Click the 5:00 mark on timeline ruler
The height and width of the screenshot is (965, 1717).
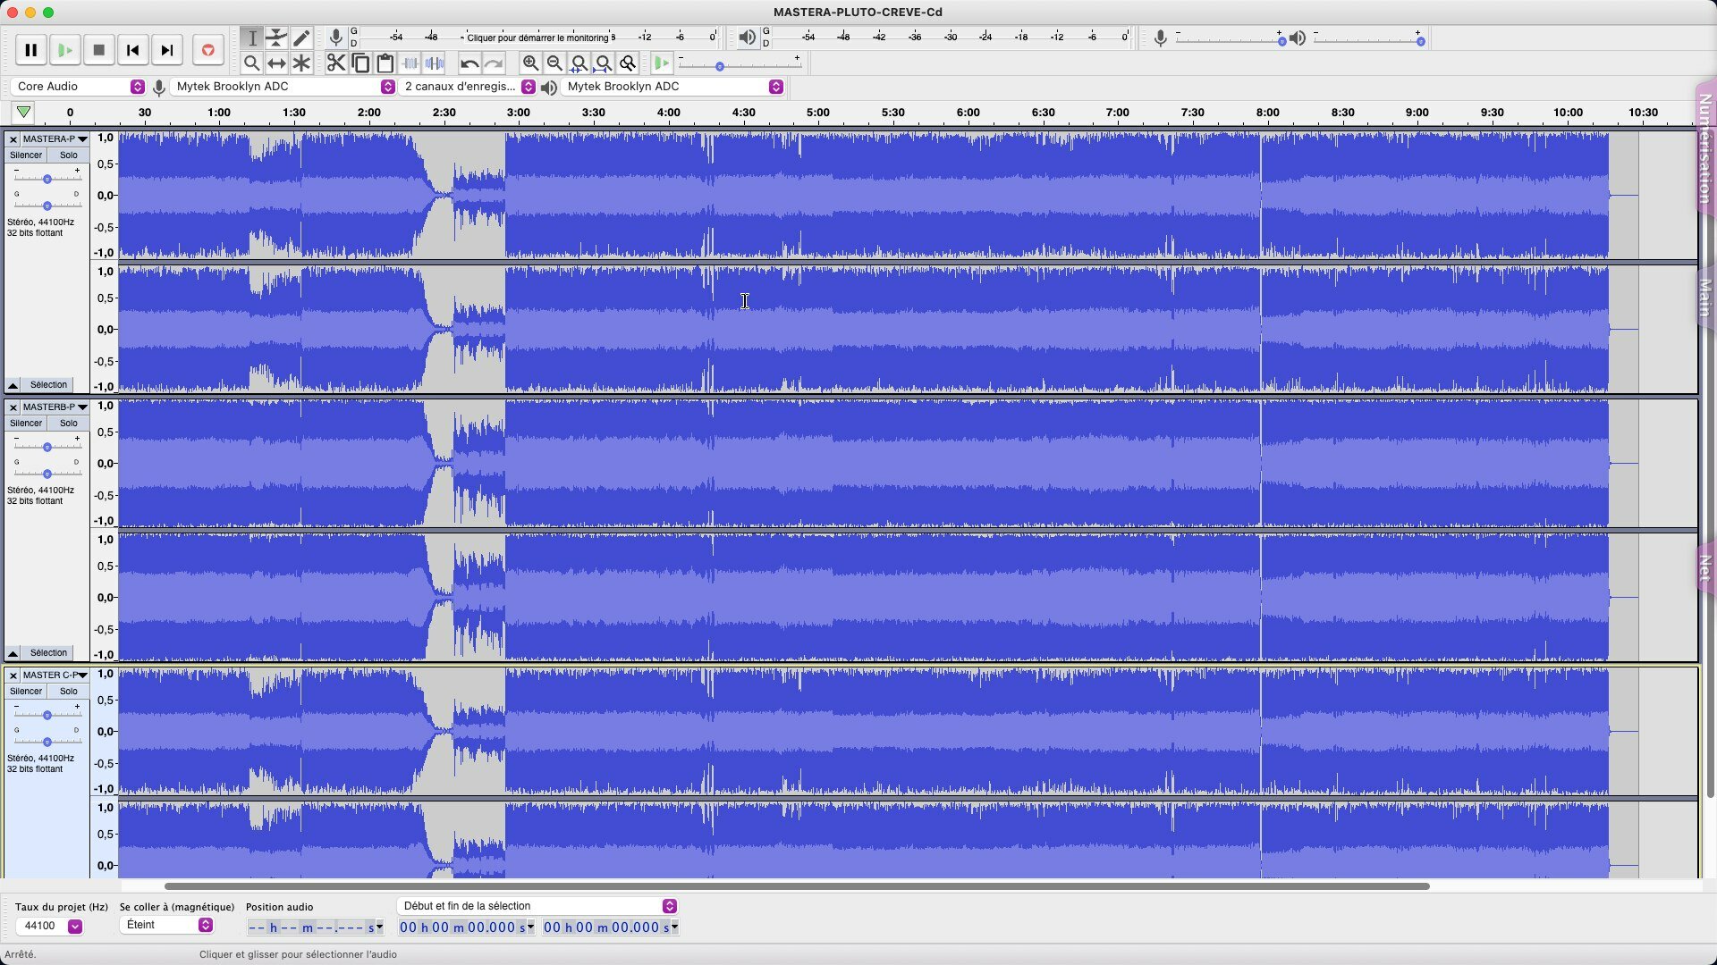pyautogui.click(x=818, y=113)
